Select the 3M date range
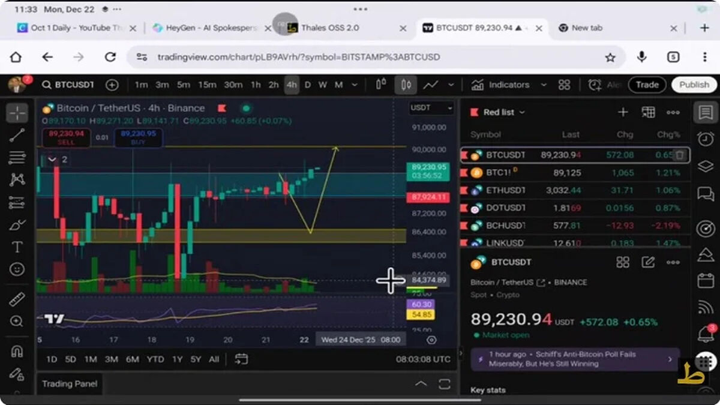 (111, 359)
